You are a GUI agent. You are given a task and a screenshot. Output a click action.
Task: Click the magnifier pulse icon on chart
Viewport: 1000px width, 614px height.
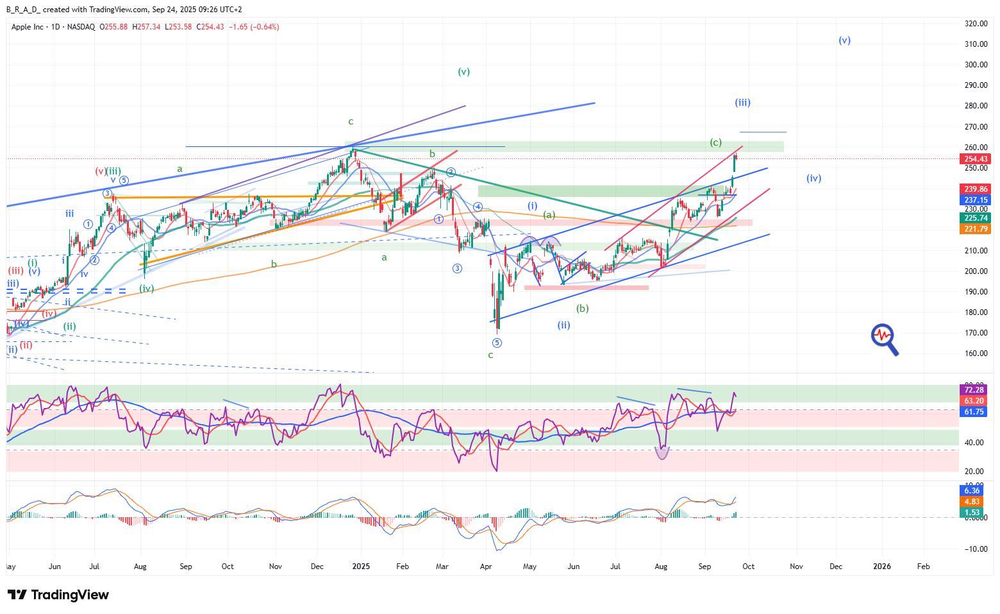884,339
